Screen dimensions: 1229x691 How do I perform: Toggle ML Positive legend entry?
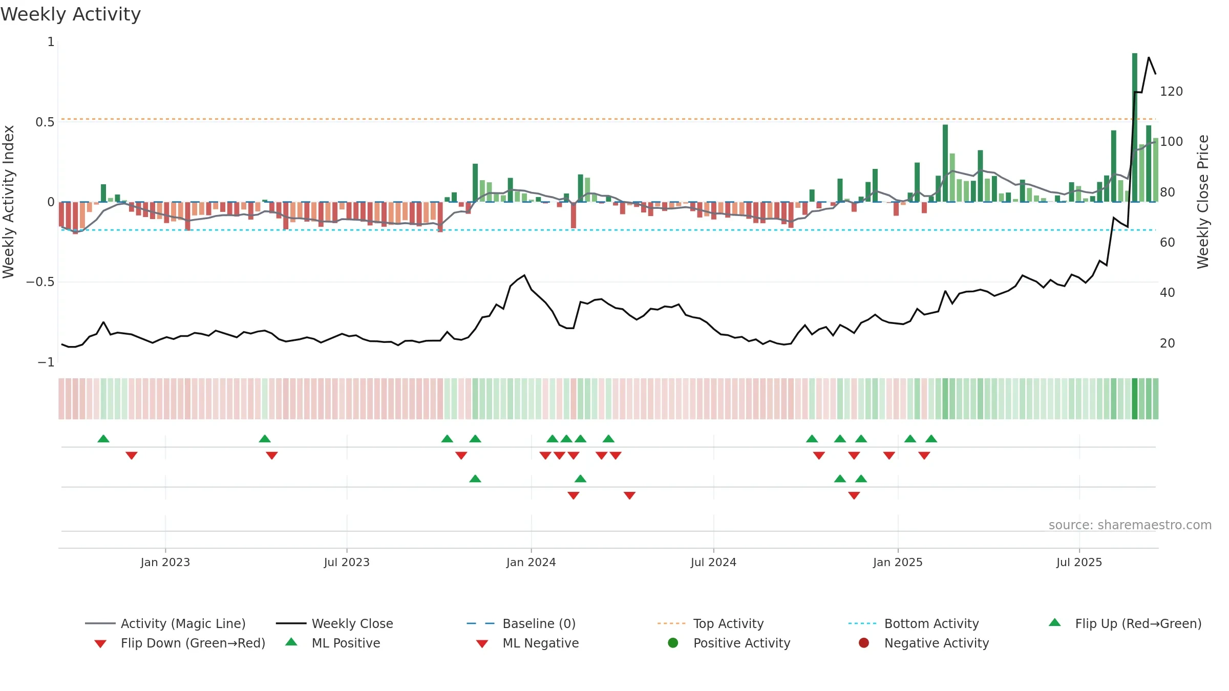point(333,643)
